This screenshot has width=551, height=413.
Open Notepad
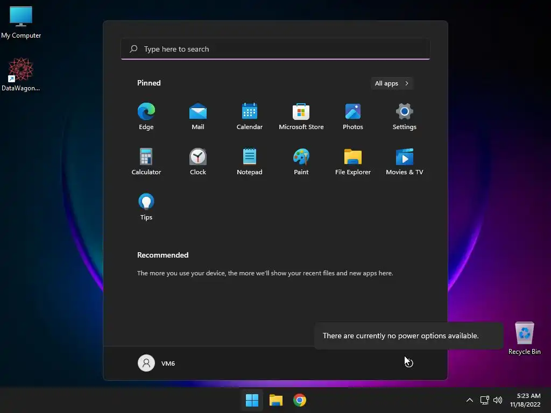pos(250,161)
